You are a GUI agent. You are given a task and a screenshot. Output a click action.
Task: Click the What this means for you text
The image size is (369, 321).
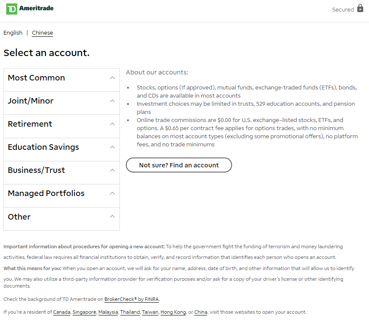pos(33,268)
